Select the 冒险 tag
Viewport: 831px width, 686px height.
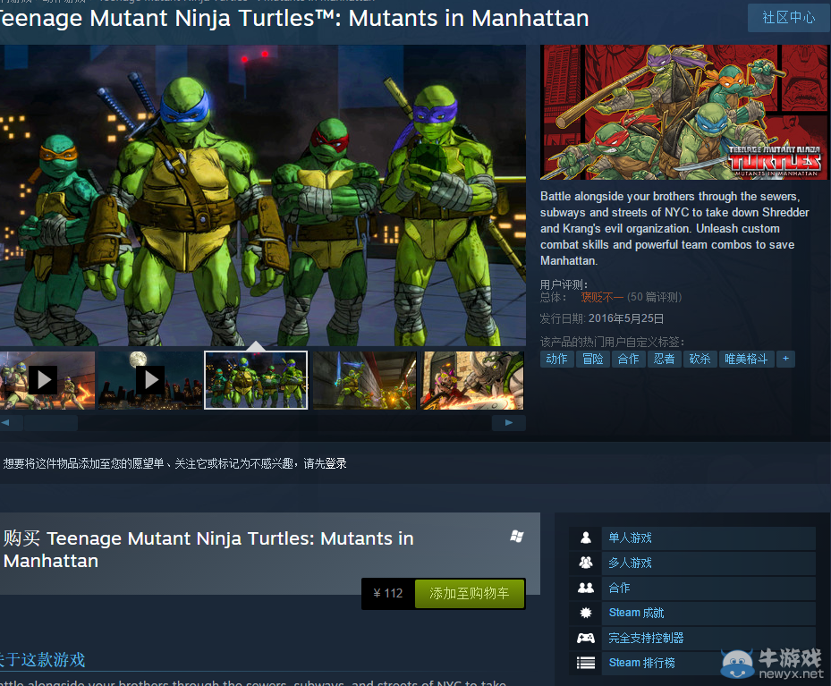(592, 360)
